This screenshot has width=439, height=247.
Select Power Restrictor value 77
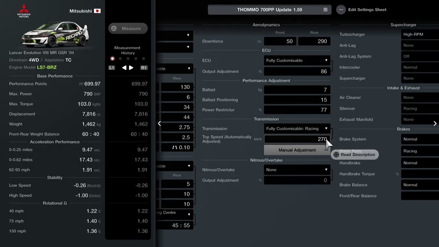(x=297, y=110)
